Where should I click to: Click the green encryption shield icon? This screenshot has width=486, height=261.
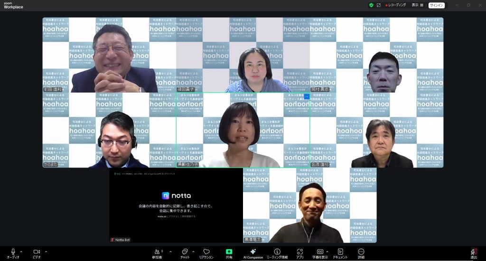pos(371,5)
